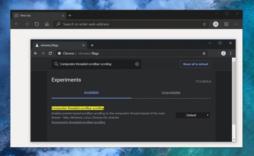The image size is (254, 156).
Task: Click the Reset all to default button
Action: click(196, 64)
